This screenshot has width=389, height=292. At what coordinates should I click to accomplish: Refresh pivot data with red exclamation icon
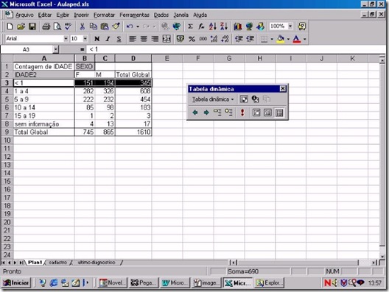(242, 113)
